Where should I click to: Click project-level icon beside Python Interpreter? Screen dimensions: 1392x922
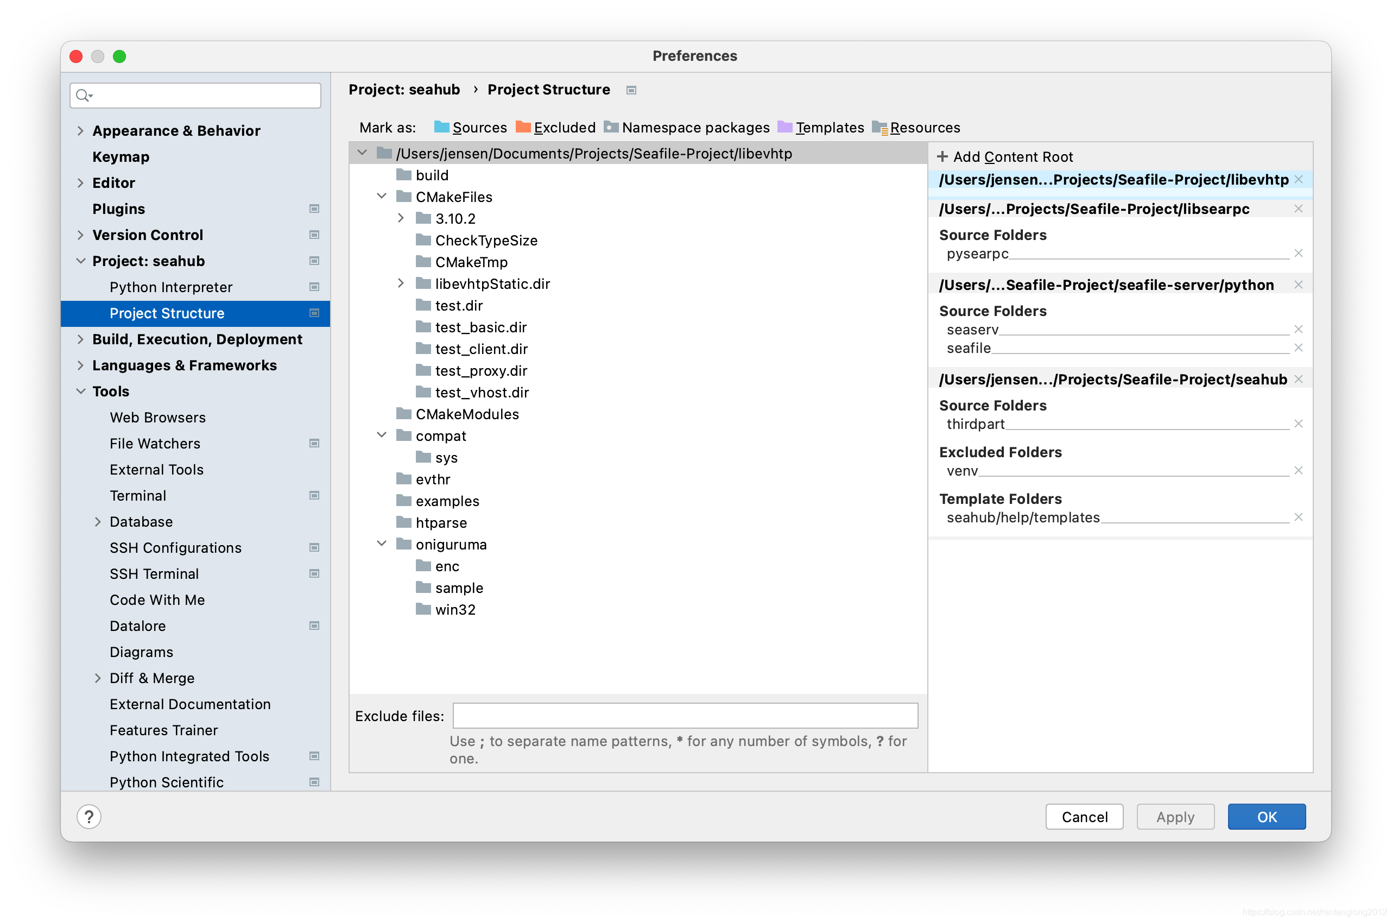(314, 287)
